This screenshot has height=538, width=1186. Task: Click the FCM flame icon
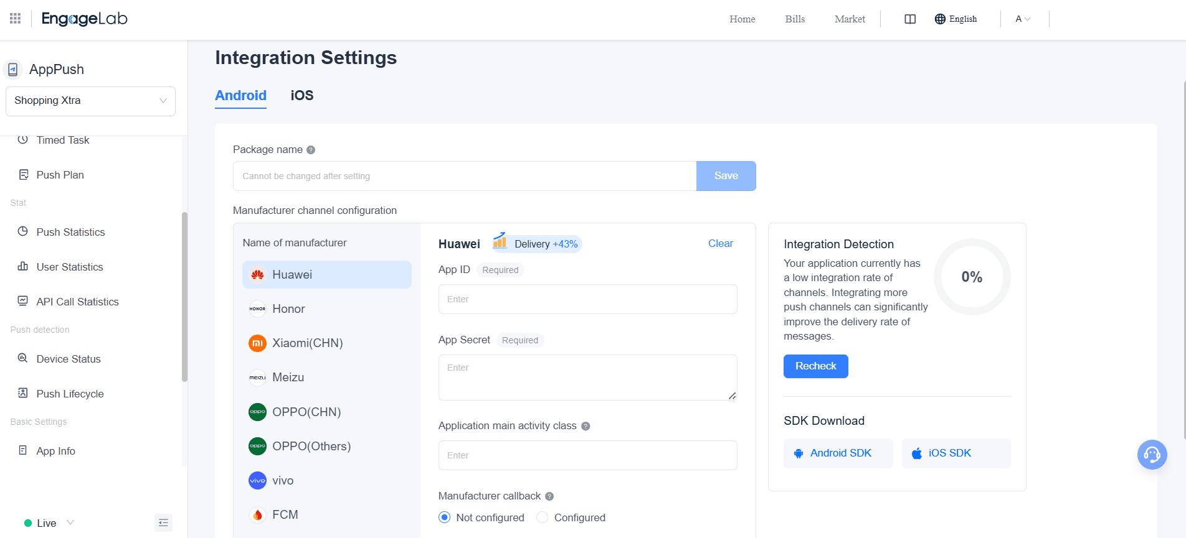(257, 514)
